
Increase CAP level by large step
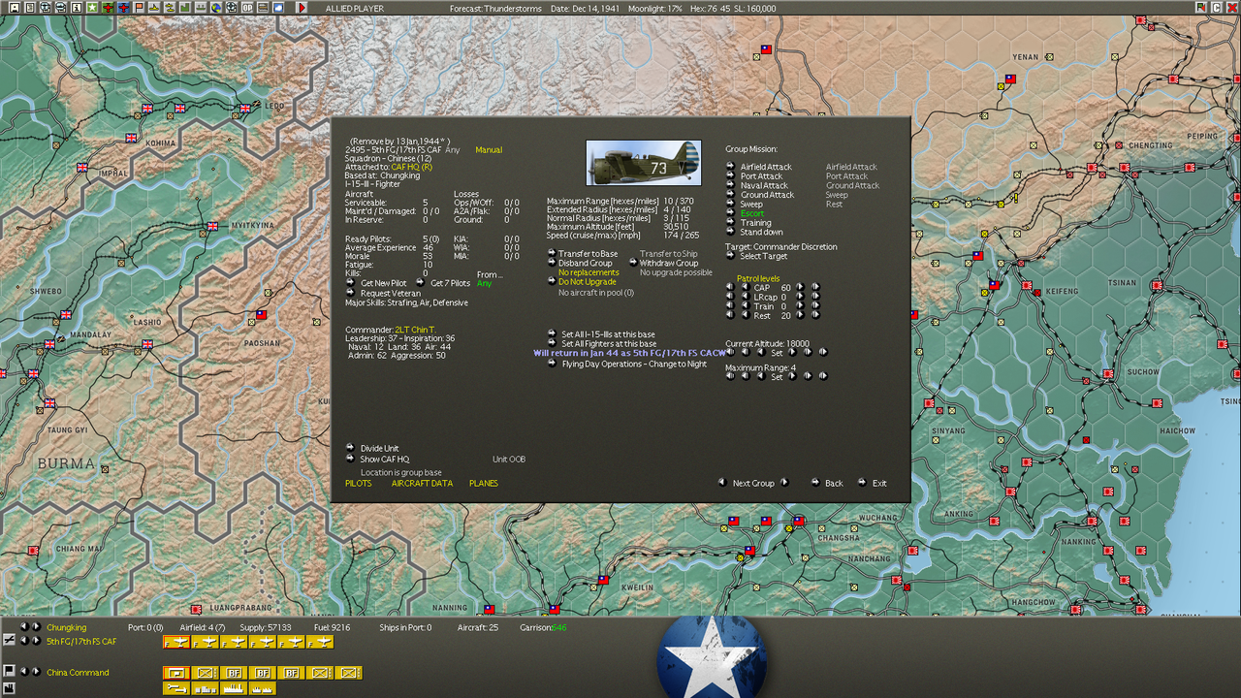tap(815, 287)
